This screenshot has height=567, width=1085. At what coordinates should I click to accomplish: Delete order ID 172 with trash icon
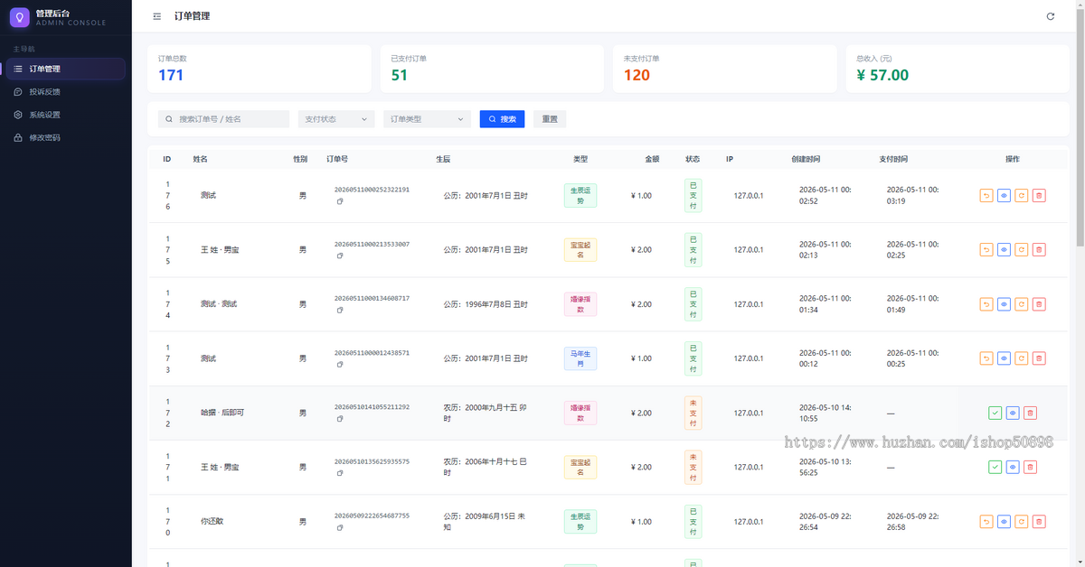tap(1030, 413)
